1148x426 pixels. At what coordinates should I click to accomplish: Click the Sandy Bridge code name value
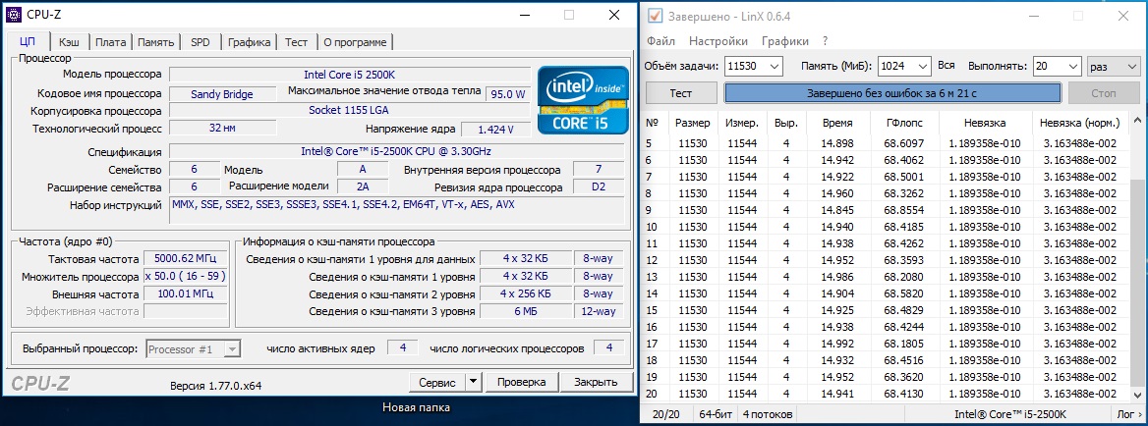coord(222,94)
